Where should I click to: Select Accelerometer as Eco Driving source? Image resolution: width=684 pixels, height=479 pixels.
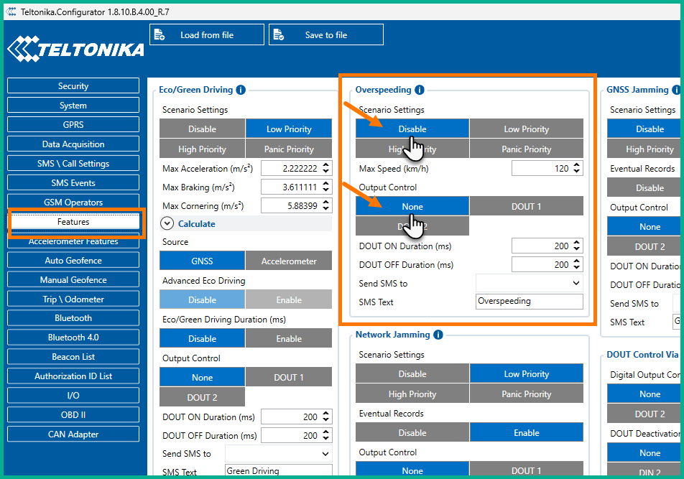click(x=288, y=261)
